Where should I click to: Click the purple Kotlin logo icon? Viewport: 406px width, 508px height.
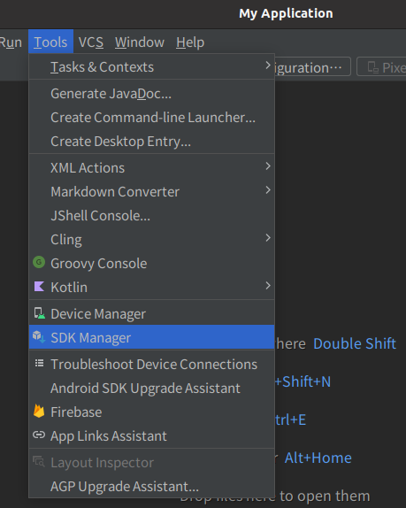[x=39, y=287]
